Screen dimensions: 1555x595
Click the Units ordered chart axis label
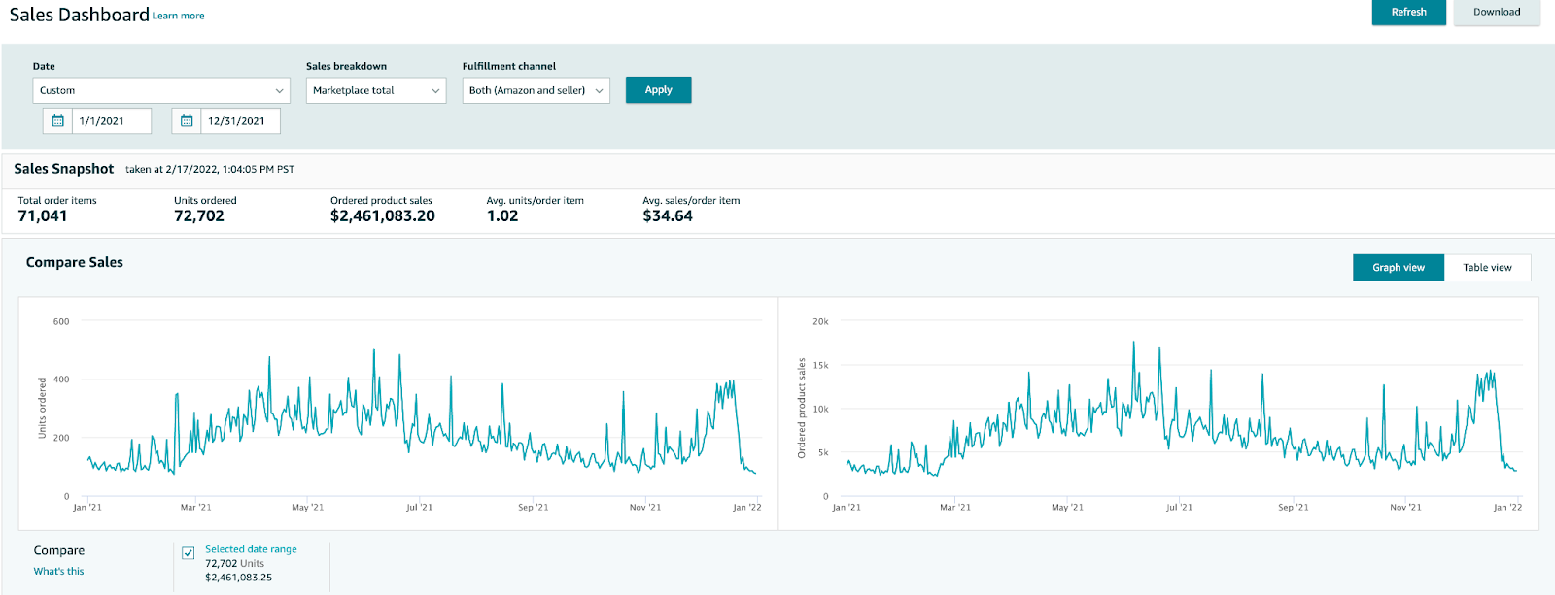click(42, 408)
